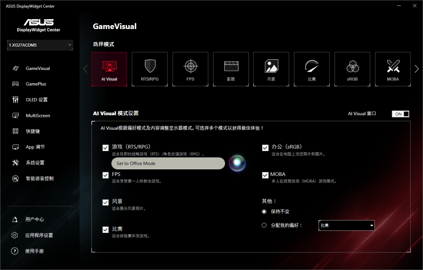Click the MultiScreen monitor icon
The image size is (423, 270).
click(x=16, y=116)
